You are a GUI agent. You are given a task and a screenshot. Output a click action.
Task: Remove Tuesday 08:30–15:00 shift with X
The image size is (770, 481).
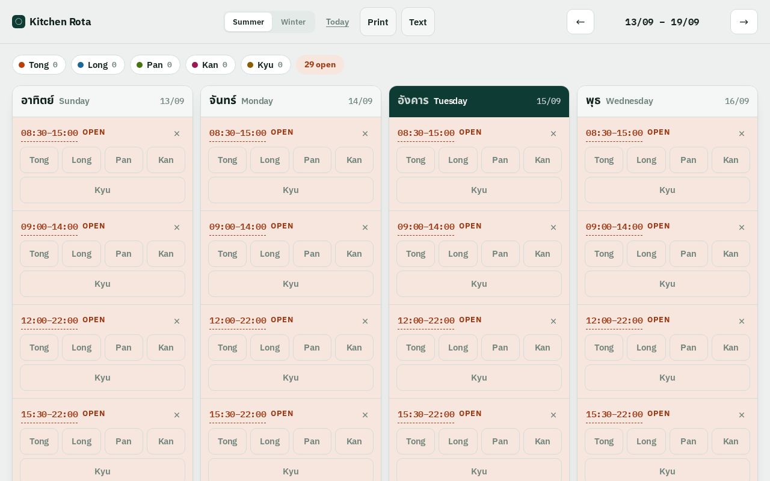click(x=553, y=133)
